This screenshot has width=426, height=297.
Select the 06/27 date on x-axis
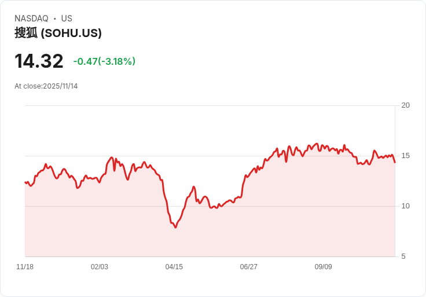pyautogui.click(x=249, y=267)
